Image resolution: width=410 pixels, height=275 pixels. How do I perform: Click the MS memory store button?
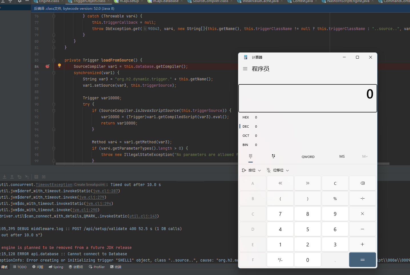[342, 157]
